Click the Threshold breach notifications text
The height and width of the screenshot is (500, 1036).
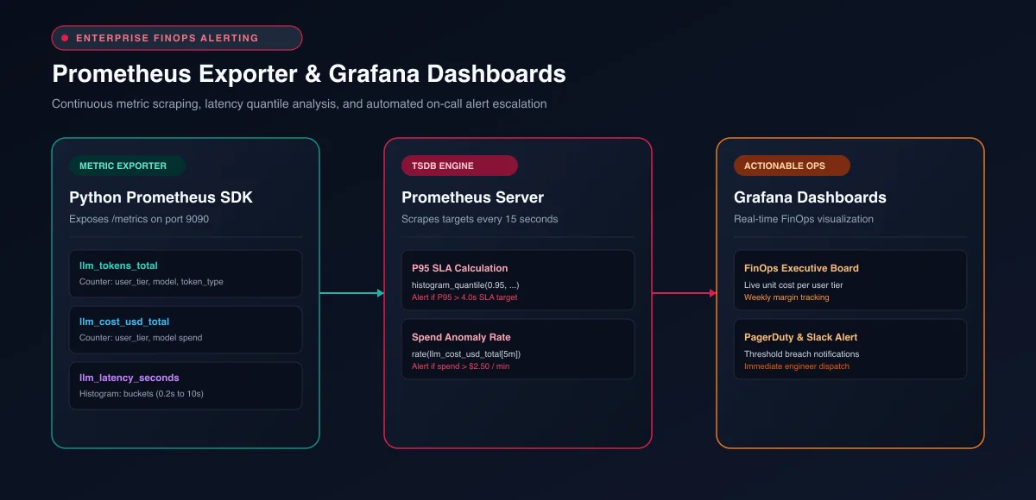point(802,353)
